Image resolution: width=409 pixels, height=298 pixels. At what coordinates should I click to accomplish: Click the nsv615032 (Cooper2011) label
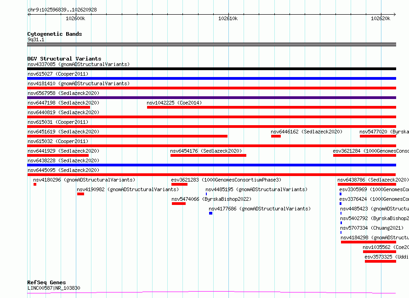(58, 141)
